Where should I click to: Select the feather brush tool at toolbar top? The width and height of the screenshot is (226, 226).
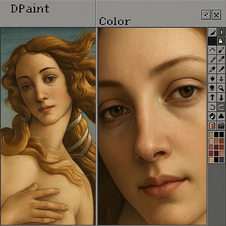(212, 32)
